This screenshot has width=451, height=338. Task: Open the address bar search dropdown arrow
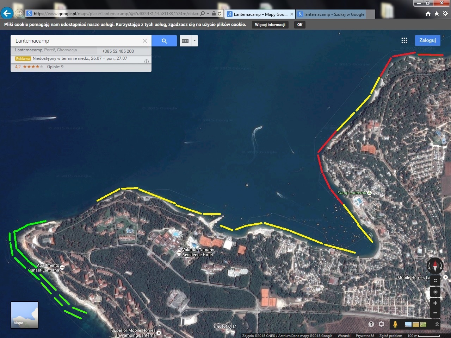click(208, 14)
